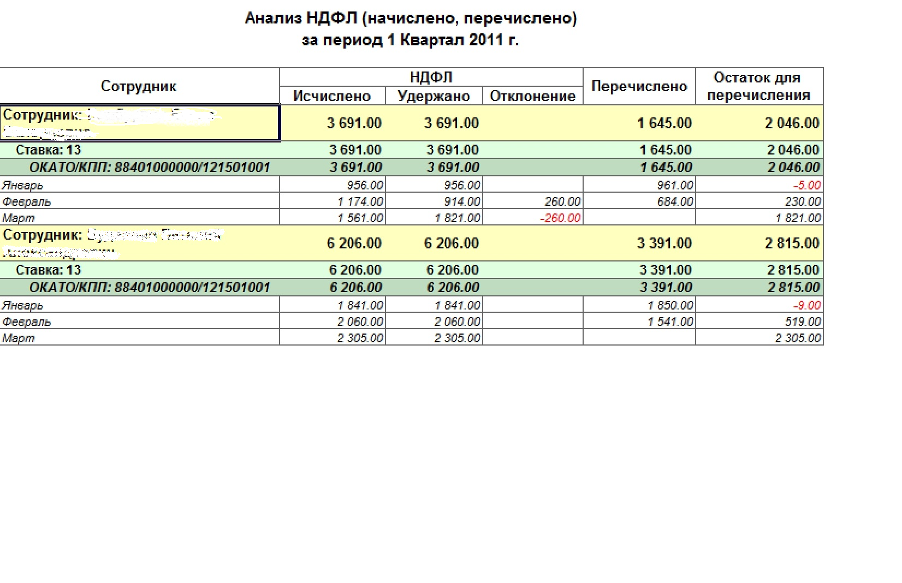The image size is (902, 583).
Task: Click the 'Март' row label with 1 561.00
Action: [x=18, y=217]
